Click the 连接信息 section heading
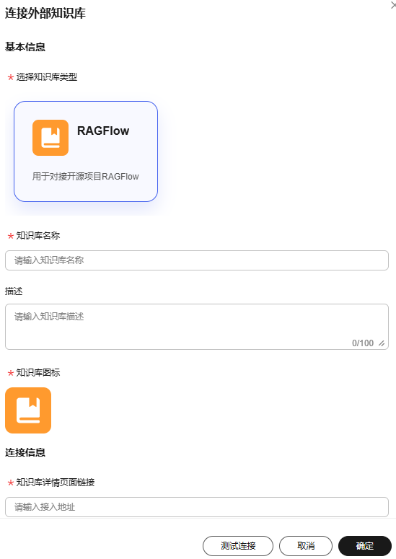The image size is (396, 559). (25, 452)
